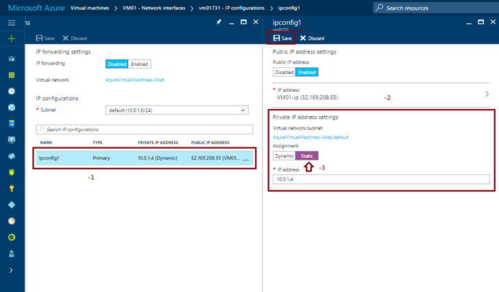The width and height of the screenshot is (499, 292).
Task: Click the search magnifier icon in top bar
Action: 379,8
